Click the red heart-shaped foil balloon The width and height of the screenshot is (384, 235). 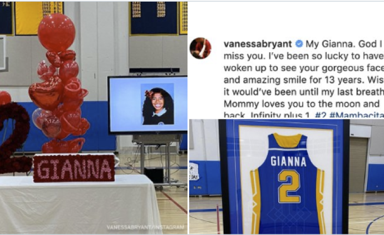(x=46, y=93)
